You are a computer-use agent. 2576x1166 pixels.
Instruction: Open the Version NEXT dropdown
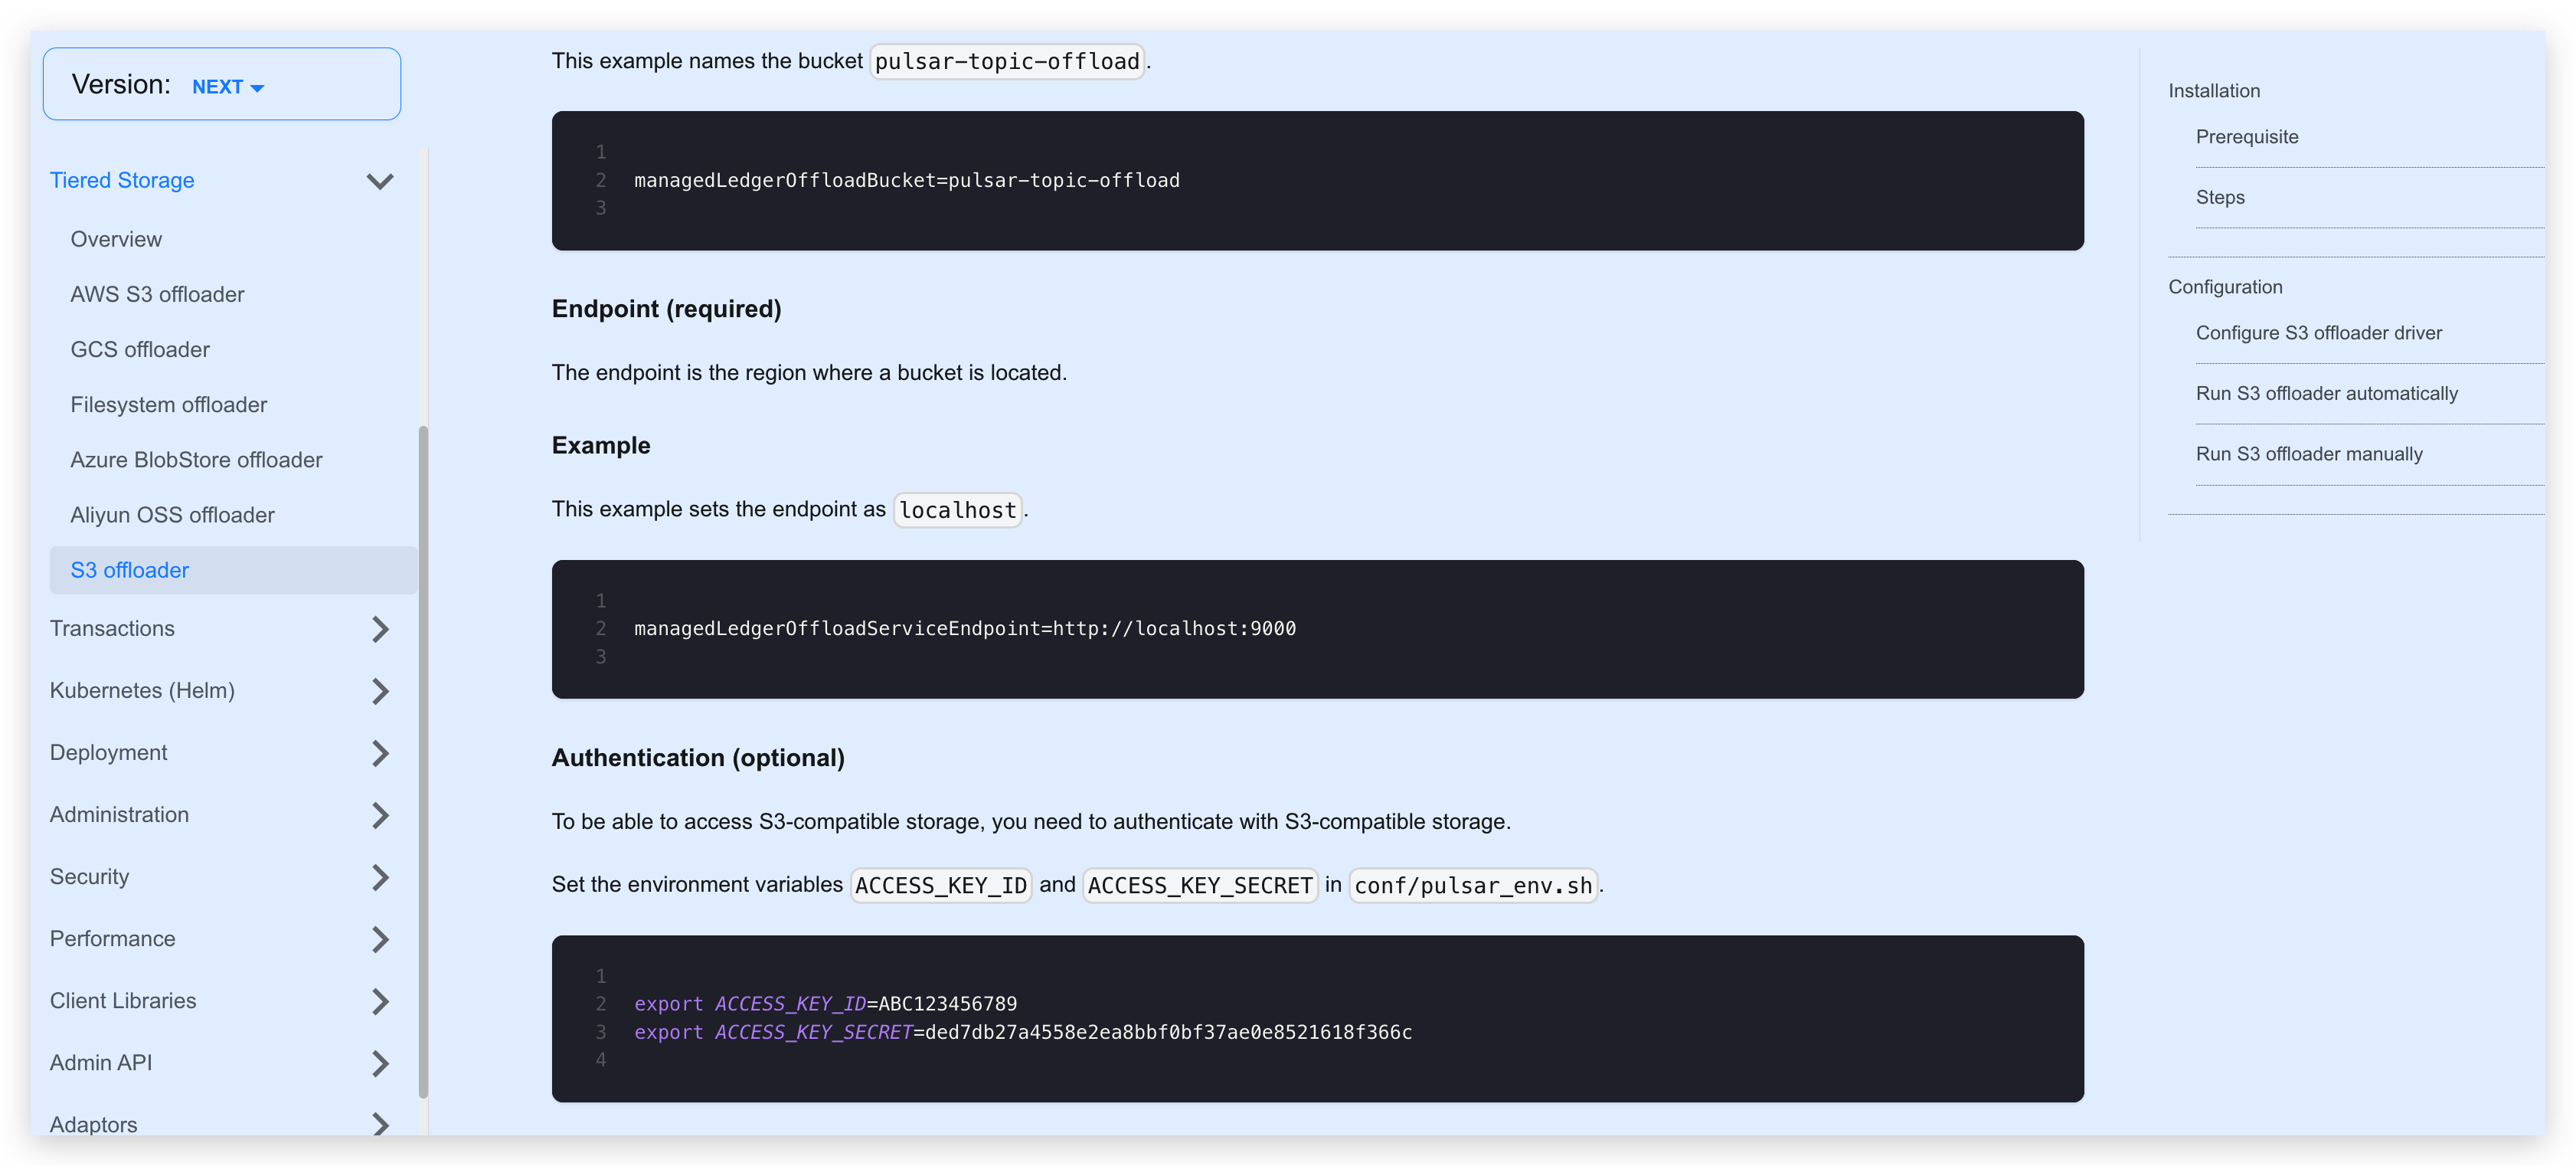[227, 87]
